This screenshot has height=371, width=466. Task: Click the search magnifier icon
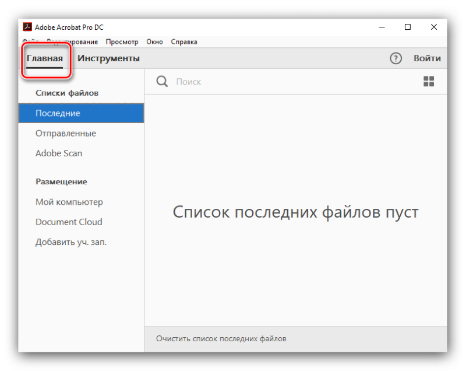click(x=162, y=81)
